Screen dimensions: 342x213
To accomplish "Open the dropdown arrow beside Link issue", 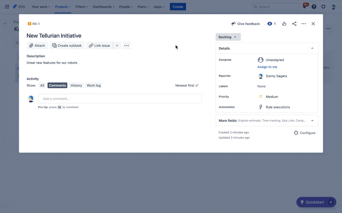I will (117, 45).
